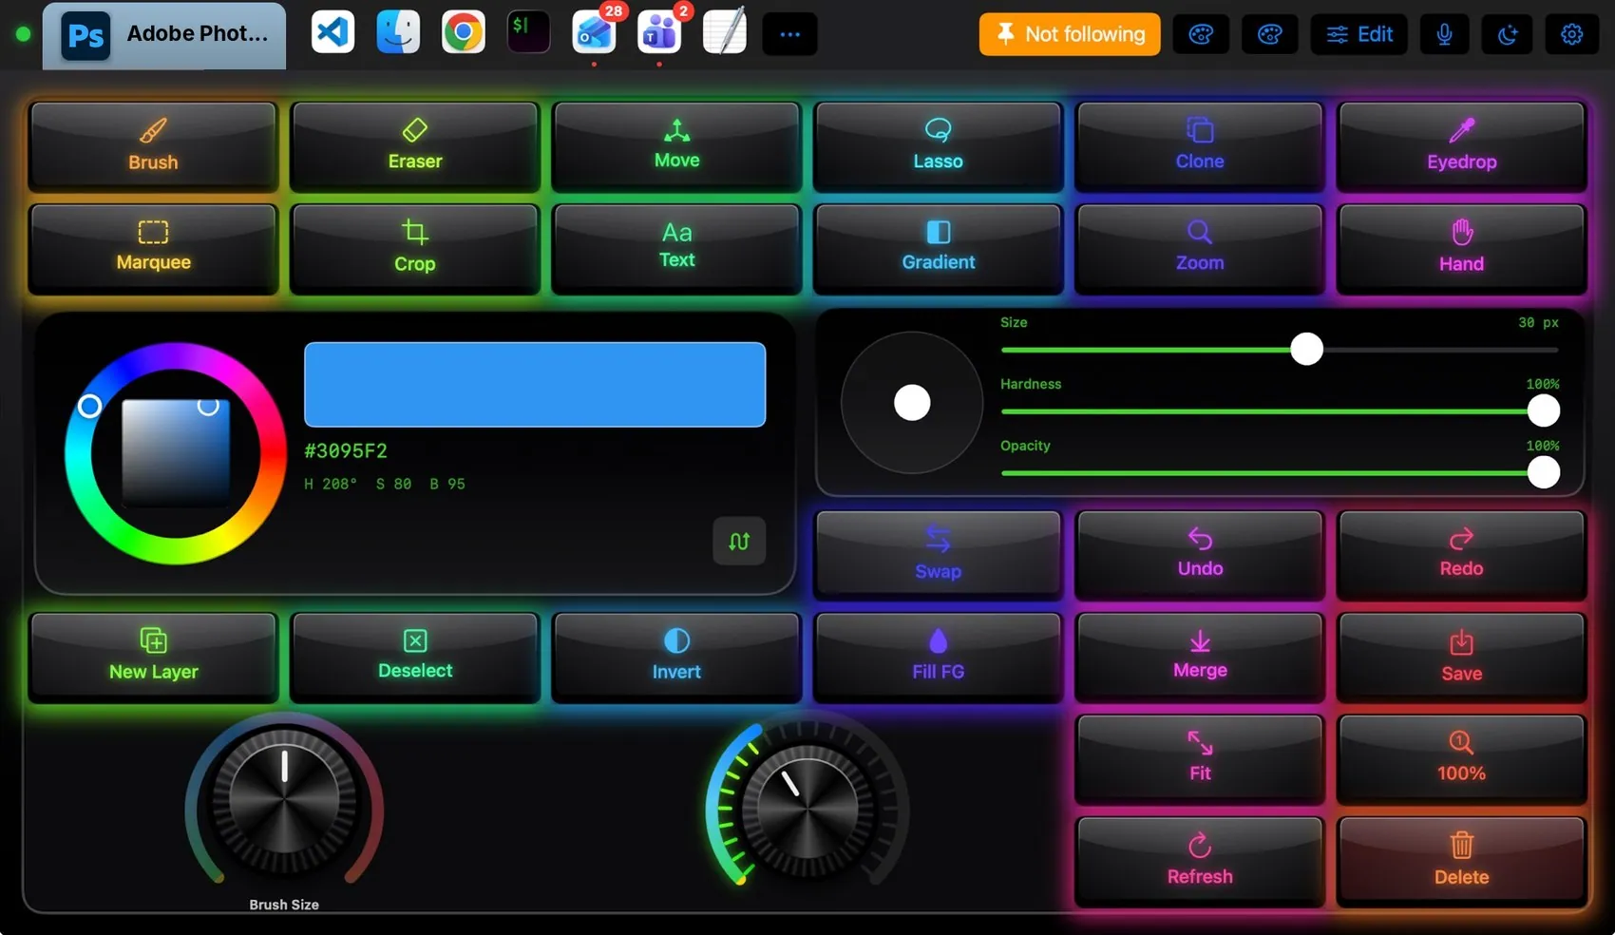The image size is (1615, 935).
Task: Click the first palette theme icon
Action: point(1201,34)
